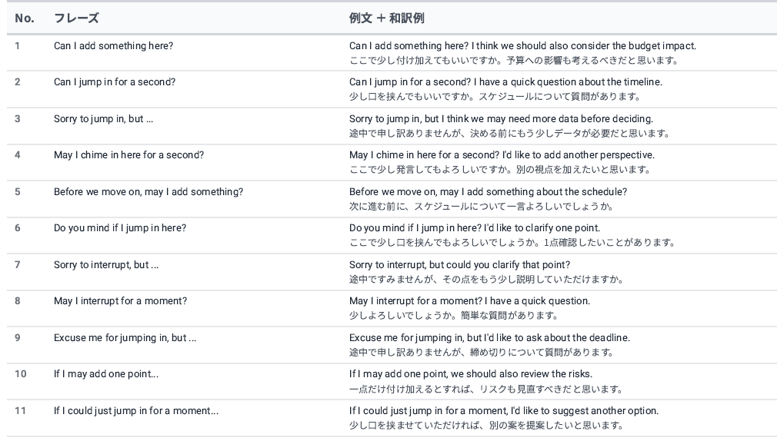
Task: Click phrase "May I interrupt for a moment?"
Action: [x=120, y=301]
